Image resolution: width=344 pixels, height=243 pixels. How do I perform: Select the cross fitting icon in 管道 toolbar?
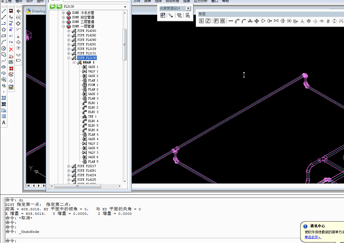[257, 21]
